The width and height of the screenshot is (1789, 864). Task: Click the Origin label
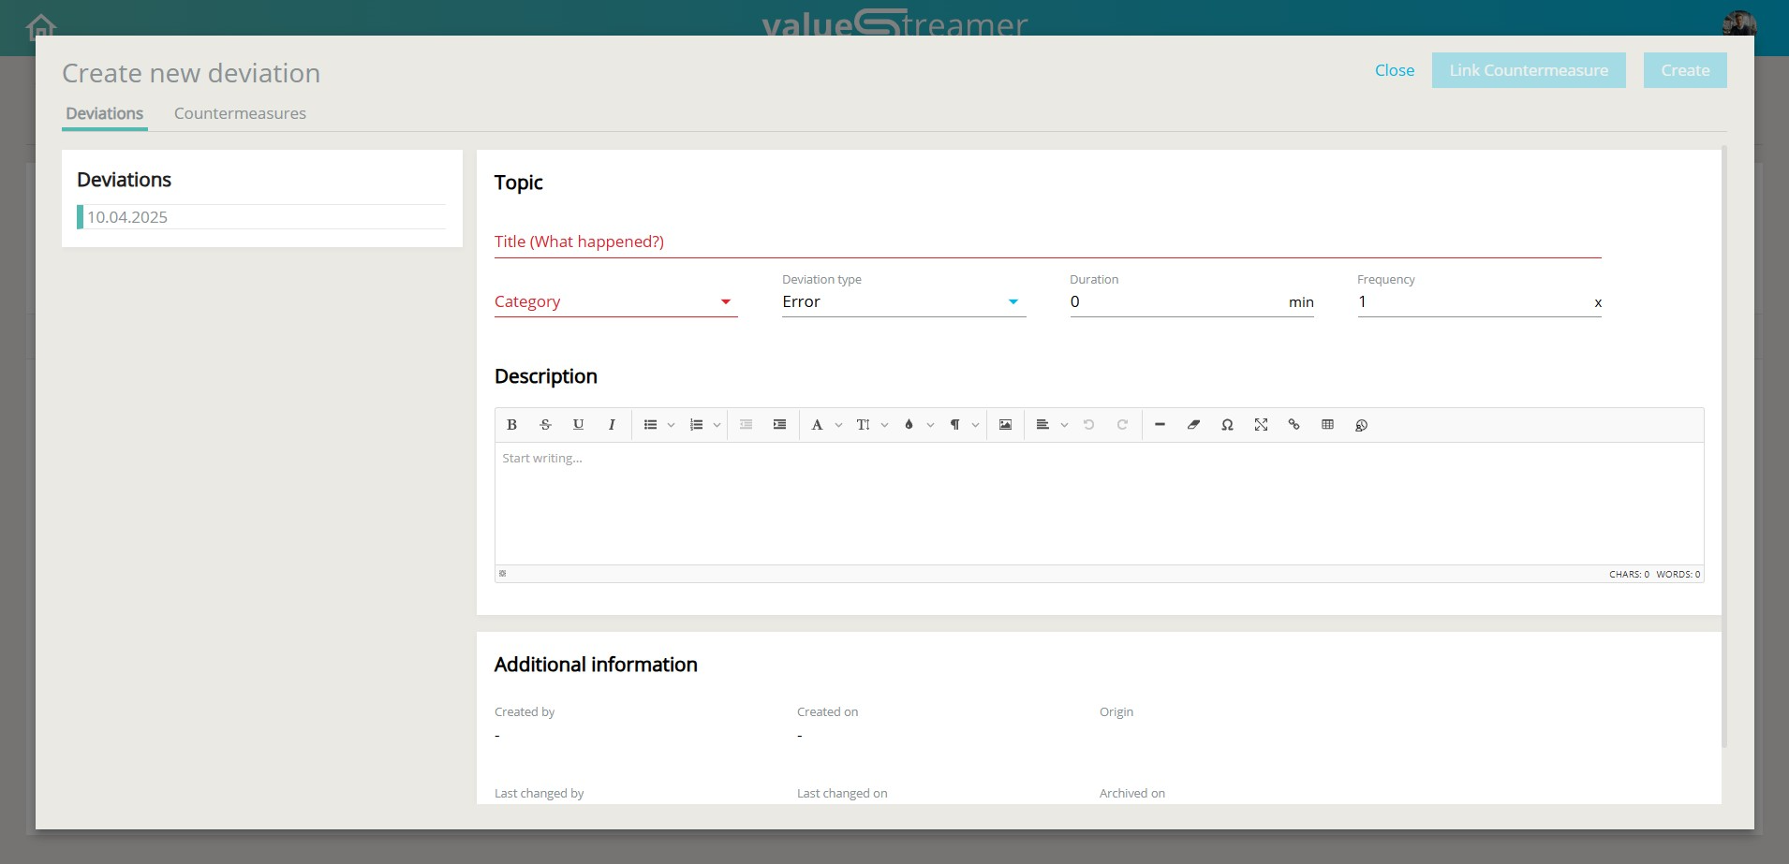[1116, 712]
